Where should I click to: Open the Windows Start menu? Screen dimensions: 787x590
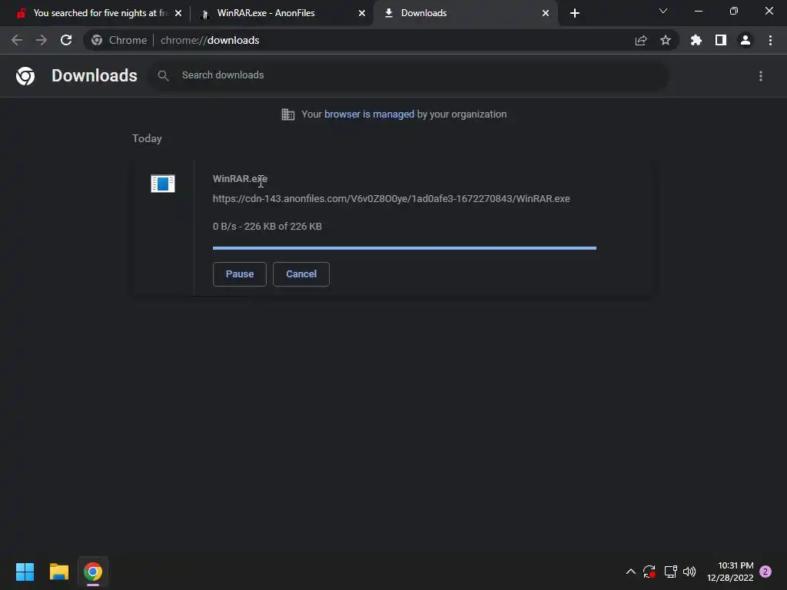point(25,572)
